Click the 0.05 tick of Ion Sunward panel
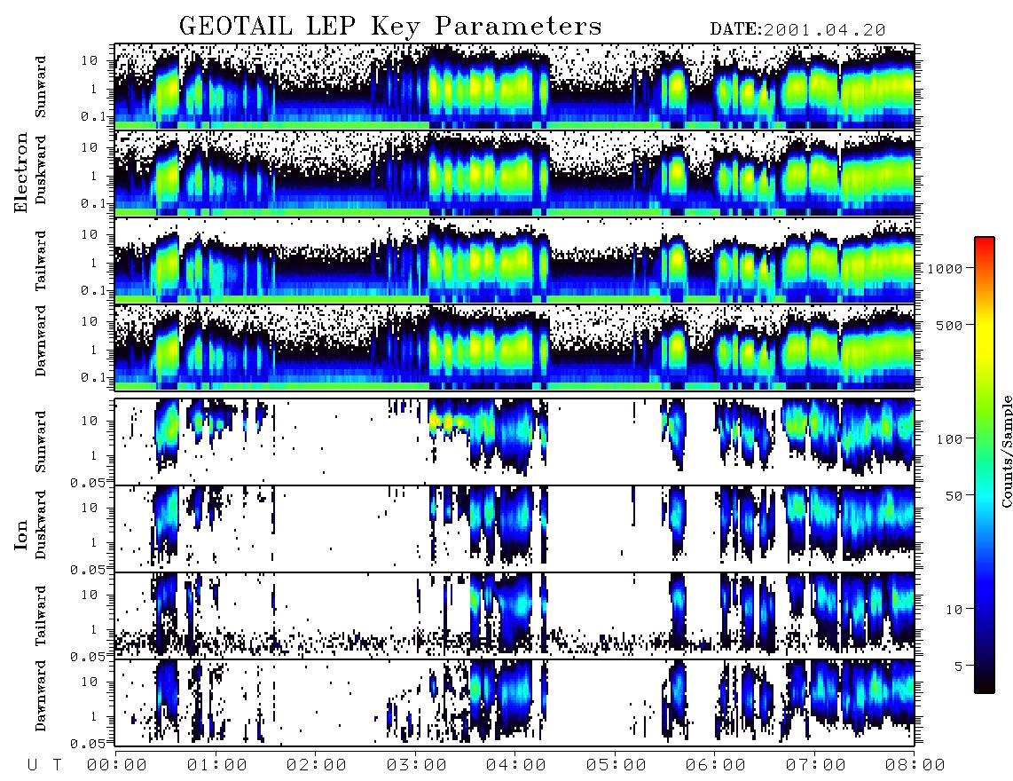Screen dimensions: 1013x781 coord(88,482)
